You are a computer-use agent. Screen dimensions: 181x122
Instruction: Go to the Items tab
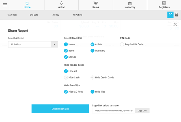tap(96, 5)
